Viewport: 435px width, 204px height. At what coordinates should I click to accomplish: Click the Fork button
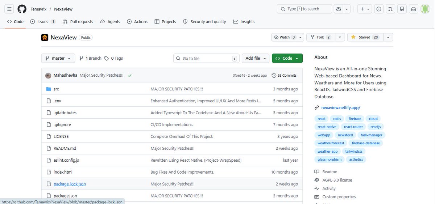pos(320,37)
